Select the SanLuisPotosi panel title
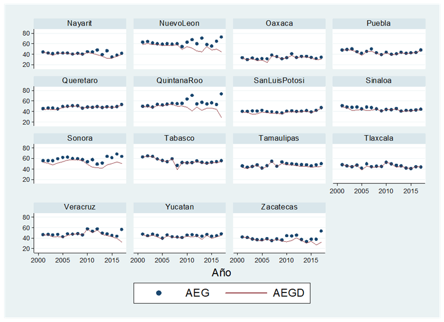 279,80
